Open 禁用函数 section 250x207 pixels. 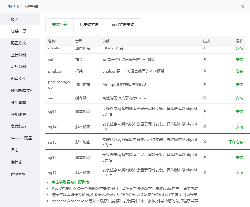(20, 103)
